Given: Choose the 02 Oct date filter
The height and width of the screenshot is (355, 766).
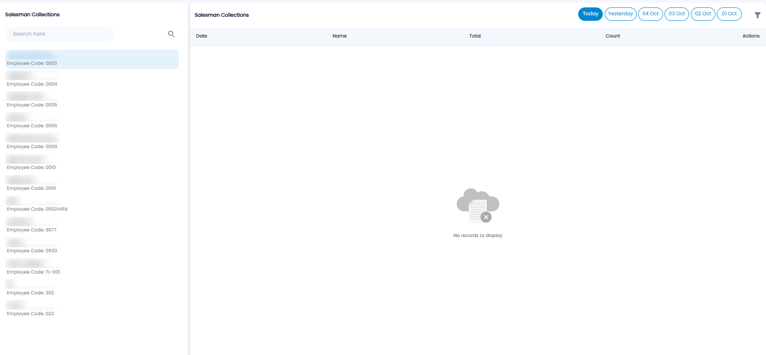Looking at the screenshot, I should [703, 14].
